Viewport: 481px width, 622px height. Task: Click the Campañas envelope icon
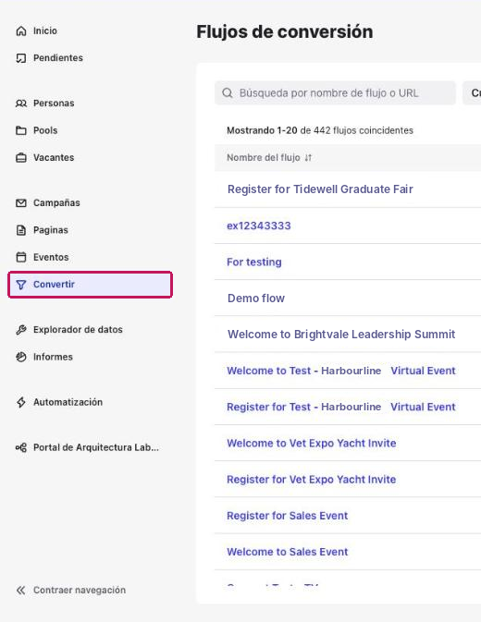[x=21, y=203]
